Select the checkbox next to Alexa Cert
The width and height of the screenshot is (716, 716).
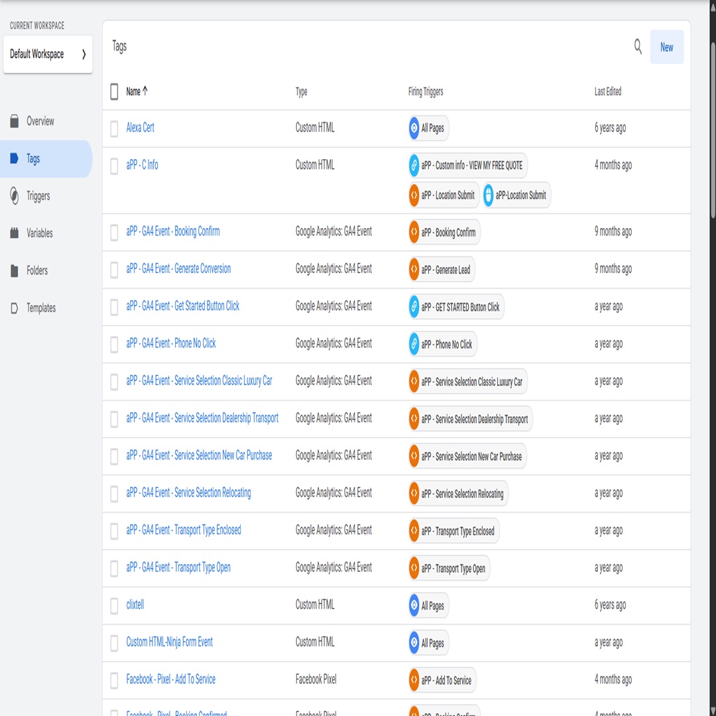pos(114,128)
